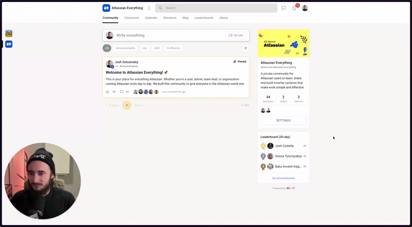Click Josh Golosinskiy's post avatar

(x=109, y=64)
